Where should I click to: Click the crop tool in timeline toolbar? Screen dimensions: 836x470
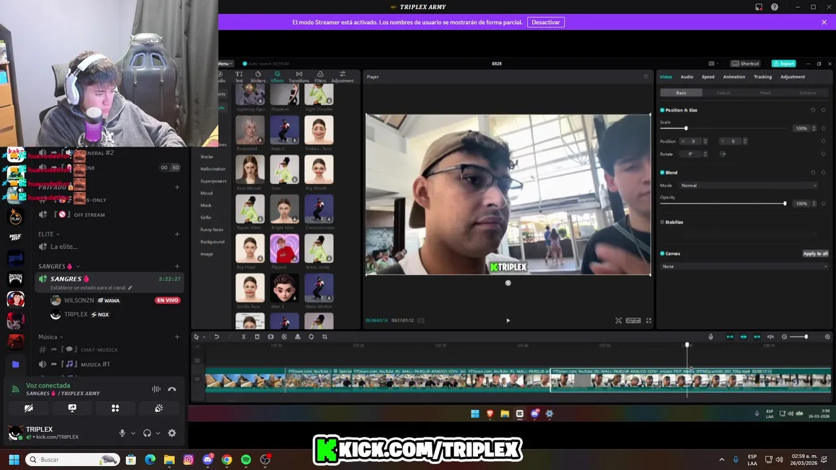[x=325, y=337]
